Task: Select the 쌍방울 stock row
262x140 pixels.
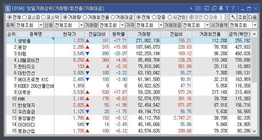Action: pos(129,40)
